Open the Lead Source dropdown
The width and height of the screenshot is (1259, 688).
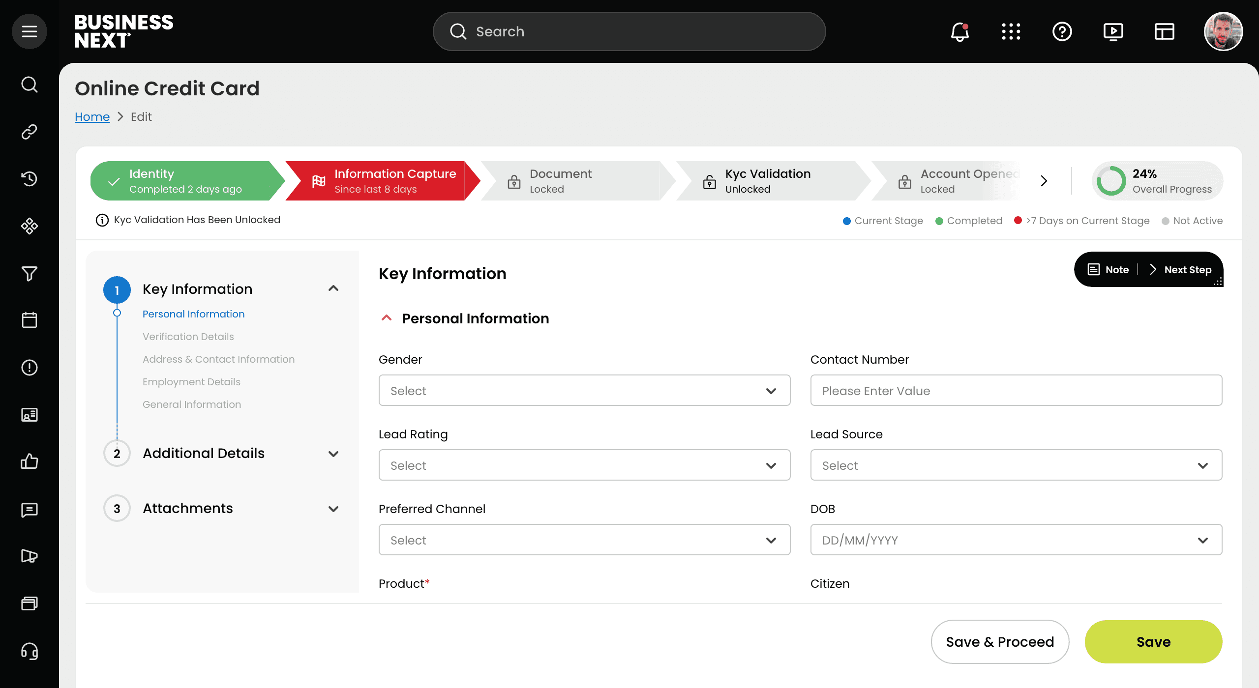tap(1016, 465)
